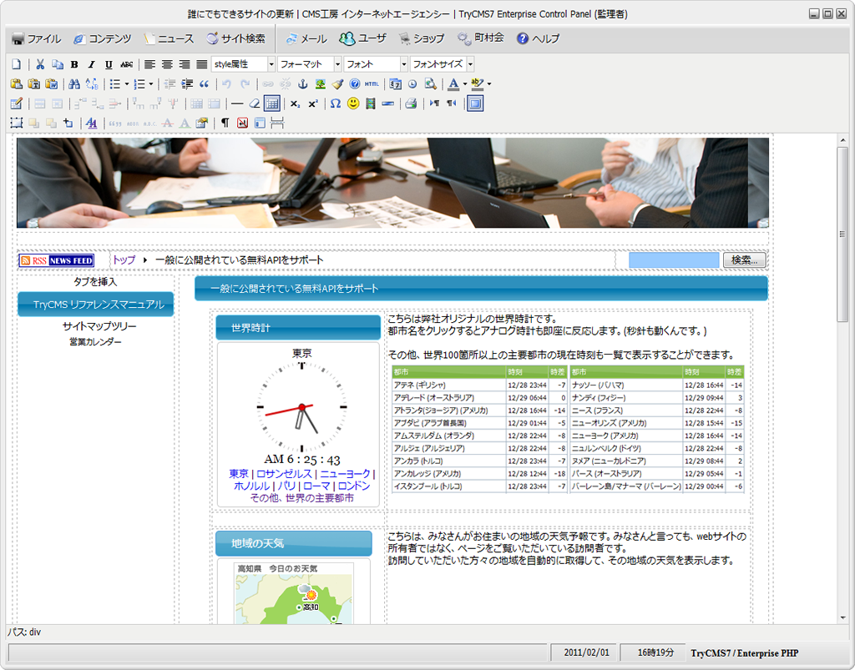The height and width of the screenshot is (670, 855).
Task: Open the emoticon smiley picker
Action: click(x=353, y=104)
